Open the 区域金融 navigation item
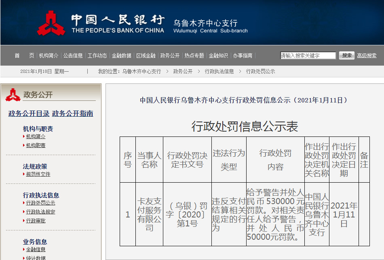The height and width of the screenshot is (260, 384). coord(146,55)
